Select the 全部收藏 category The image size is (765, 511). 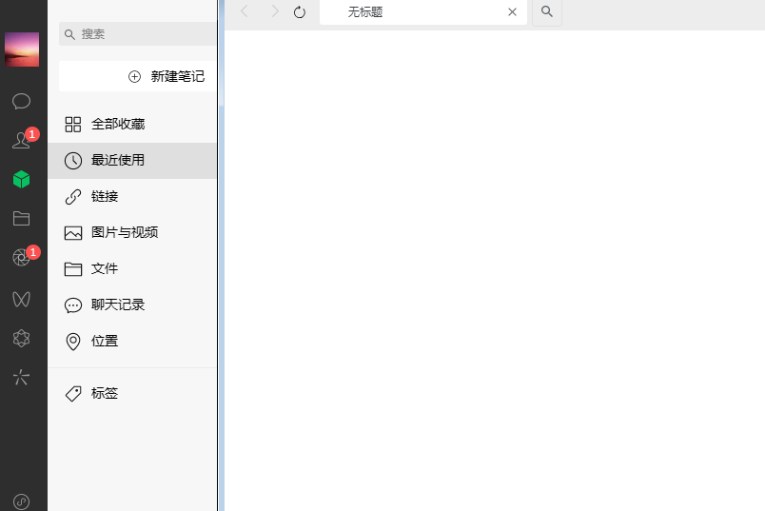click(118, 125)
